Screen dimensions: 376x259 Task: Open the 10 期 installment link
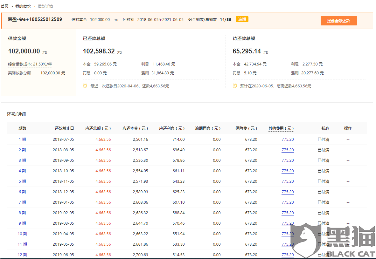tap(22, 234)
